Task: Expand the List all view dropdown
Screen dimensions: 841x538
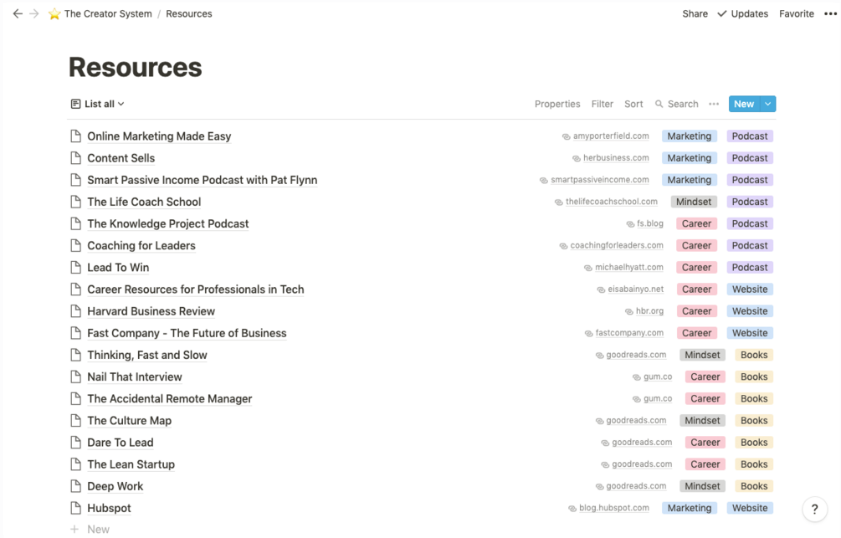Action: (98, 104)
